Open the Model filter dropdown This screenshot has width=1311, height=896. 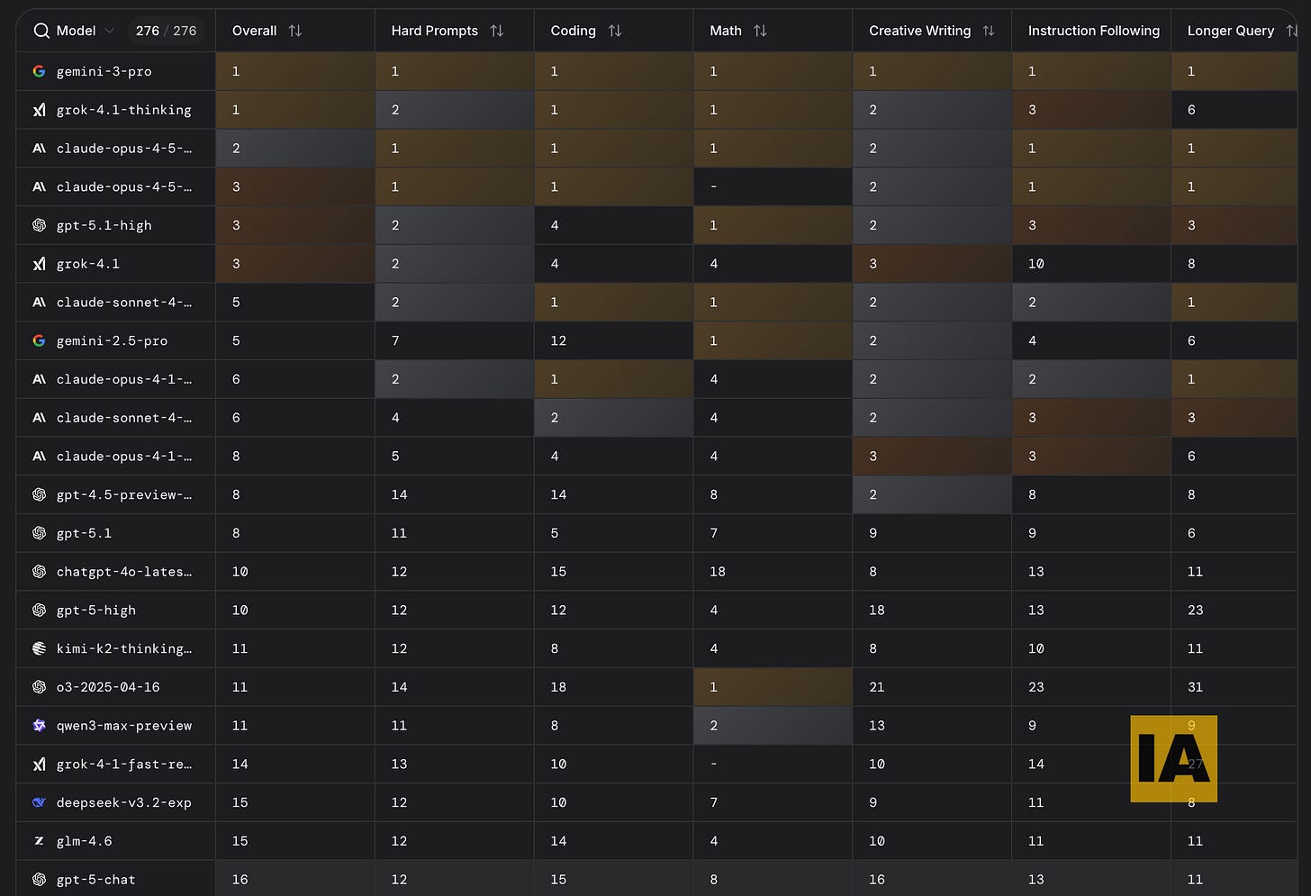point(79,30)
